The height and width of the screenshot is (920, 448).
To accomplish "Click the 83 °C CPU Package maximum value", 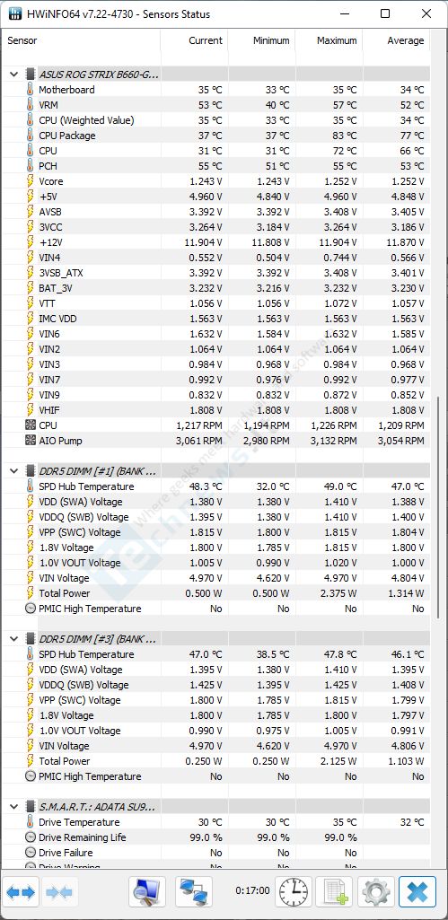I will (x=344, y=136).
